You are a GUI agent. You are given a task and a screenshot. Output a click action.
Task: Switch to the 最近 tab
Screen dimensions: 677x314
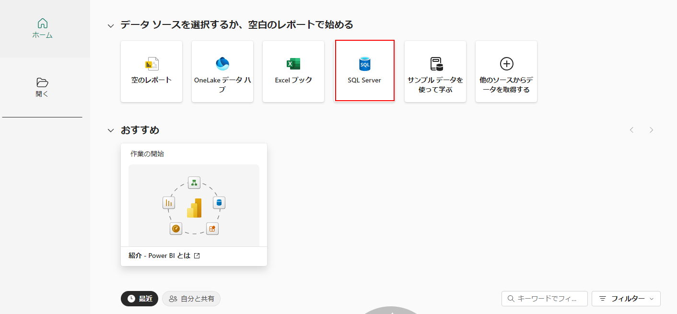(x=139, y=298)
